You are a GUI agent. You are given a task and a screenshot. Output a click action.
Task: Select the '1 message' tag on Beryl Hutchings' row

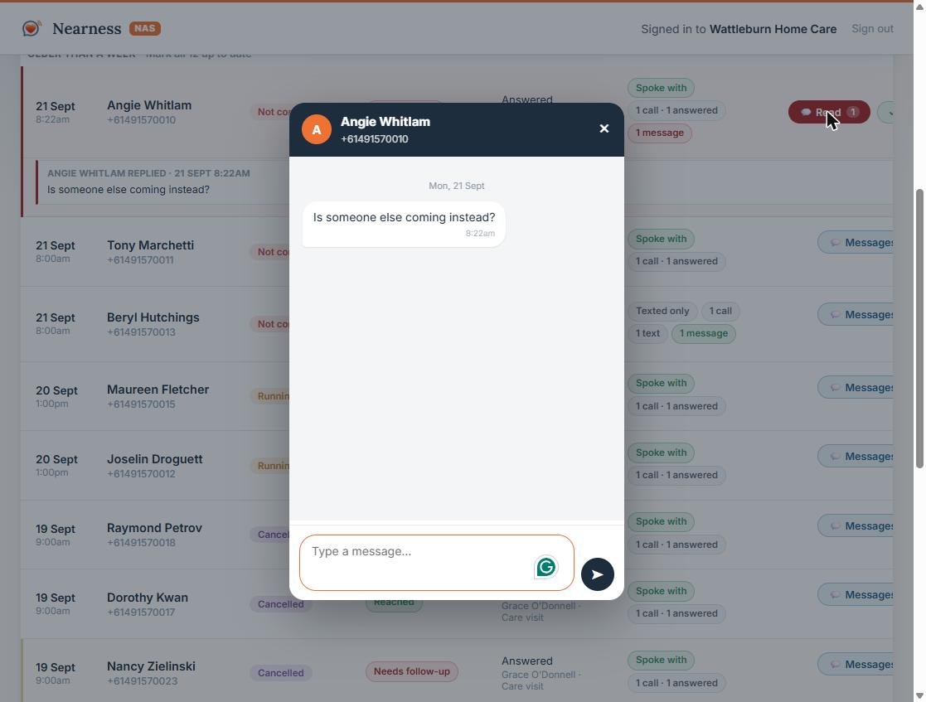click(703, 333)
